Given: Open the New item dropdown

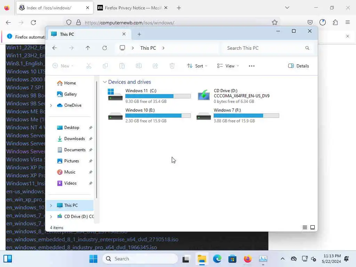Looking at the screenshot, I should click(63, 66).
